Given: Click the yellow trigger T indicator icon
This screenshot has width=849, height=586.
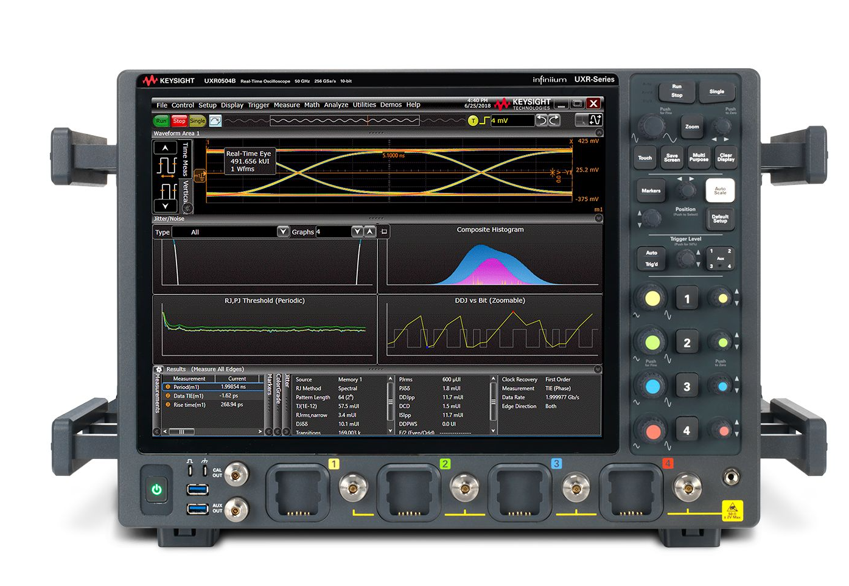Looking at the screenshot, I should coord(473,121).
